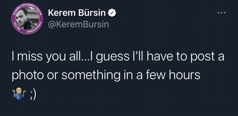Click the words "post a" in the tweet
Viewport: 238px width, 116px height.
click(209, 59)
